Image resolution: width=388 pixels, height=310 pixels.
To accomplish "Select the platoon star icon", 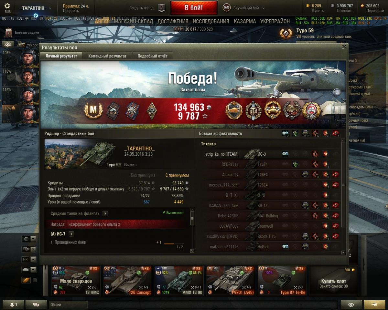I will click(161, 8).
